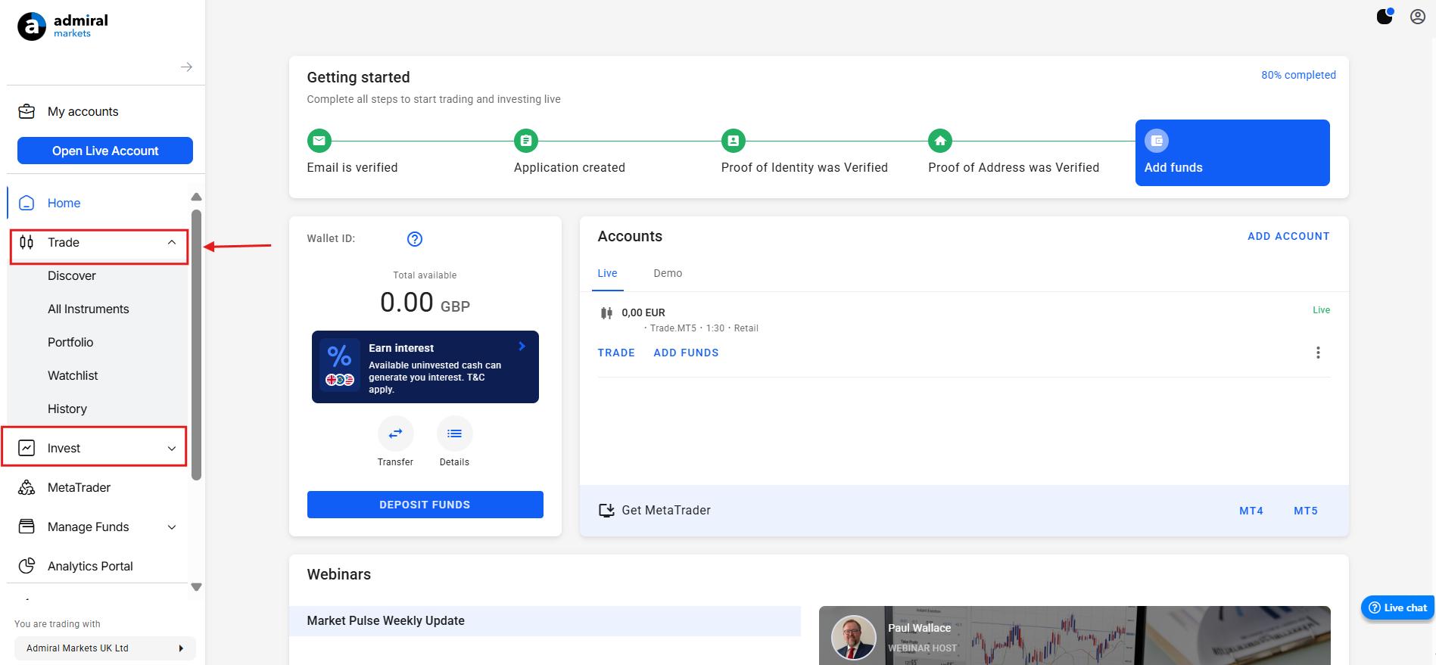Open Watchlist in the Trade menu
The width and height of the screenshot is (1436, 665).
point(73,375)
